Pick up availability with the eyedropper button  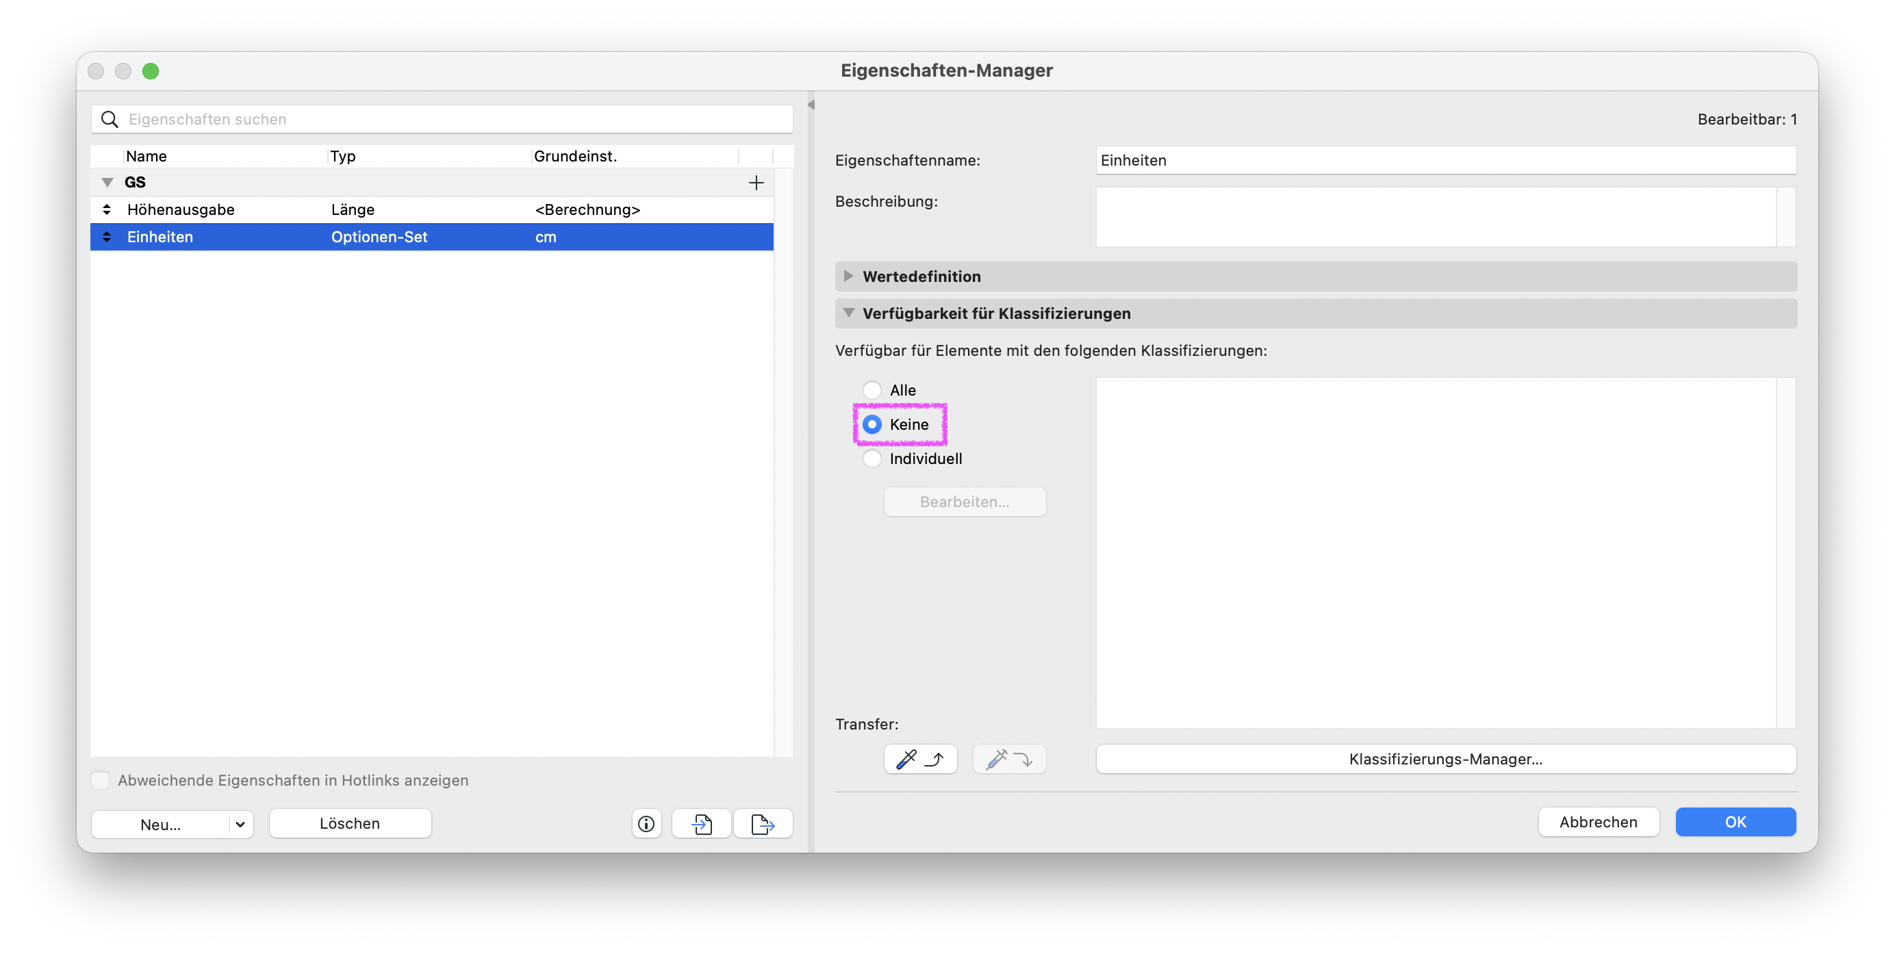(920, 759)
